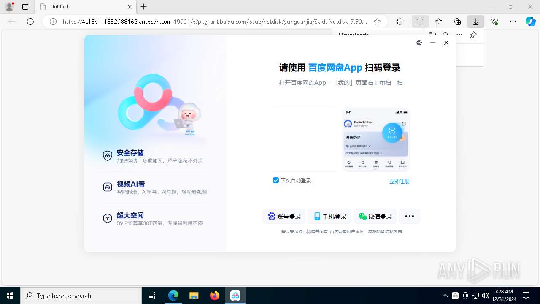Open network status in system tray

pyautogui.click(x=475, y=296)
